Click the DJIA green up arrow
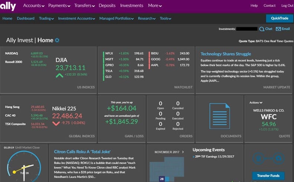 tap(59, 75)
